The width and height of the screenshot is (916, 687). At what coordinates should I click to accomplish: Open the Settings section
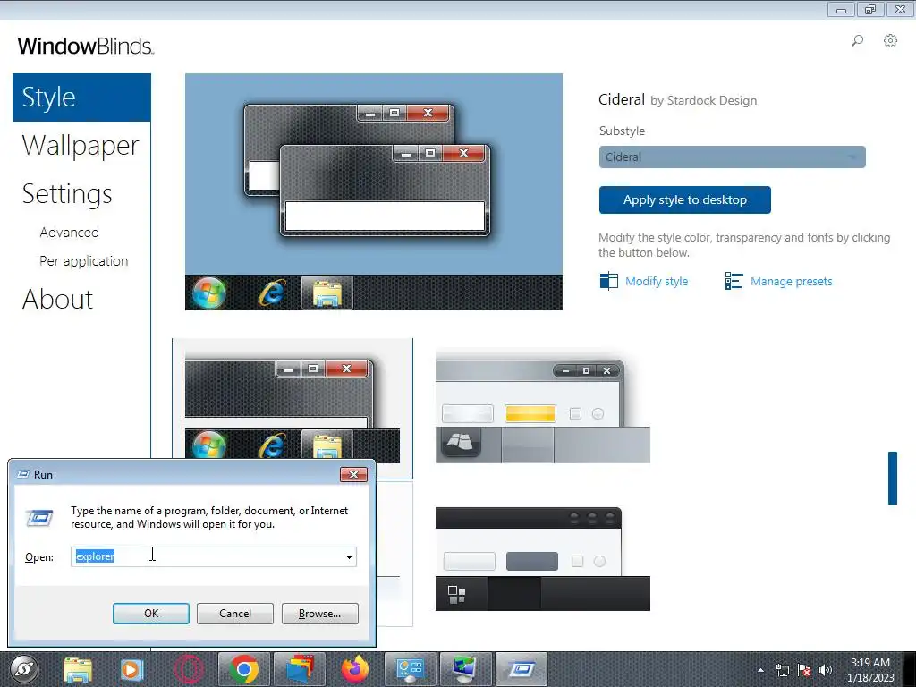click(x=67, y=194)
